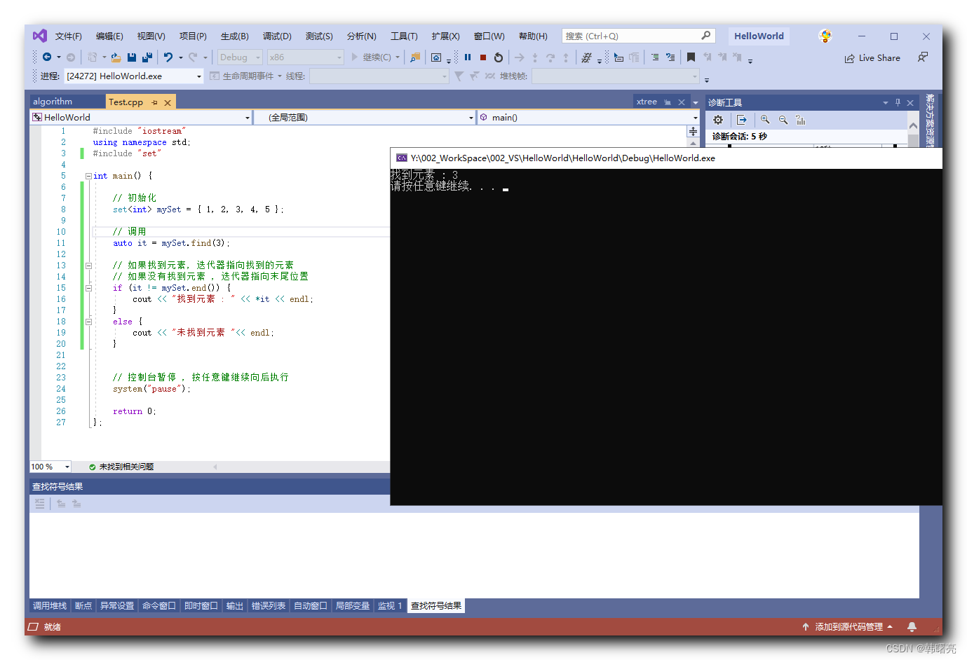Zoom in on the diagnostics timeline magnifier icon
The image size is (967, 660).
pyautogui.click(x=765, y=120)
